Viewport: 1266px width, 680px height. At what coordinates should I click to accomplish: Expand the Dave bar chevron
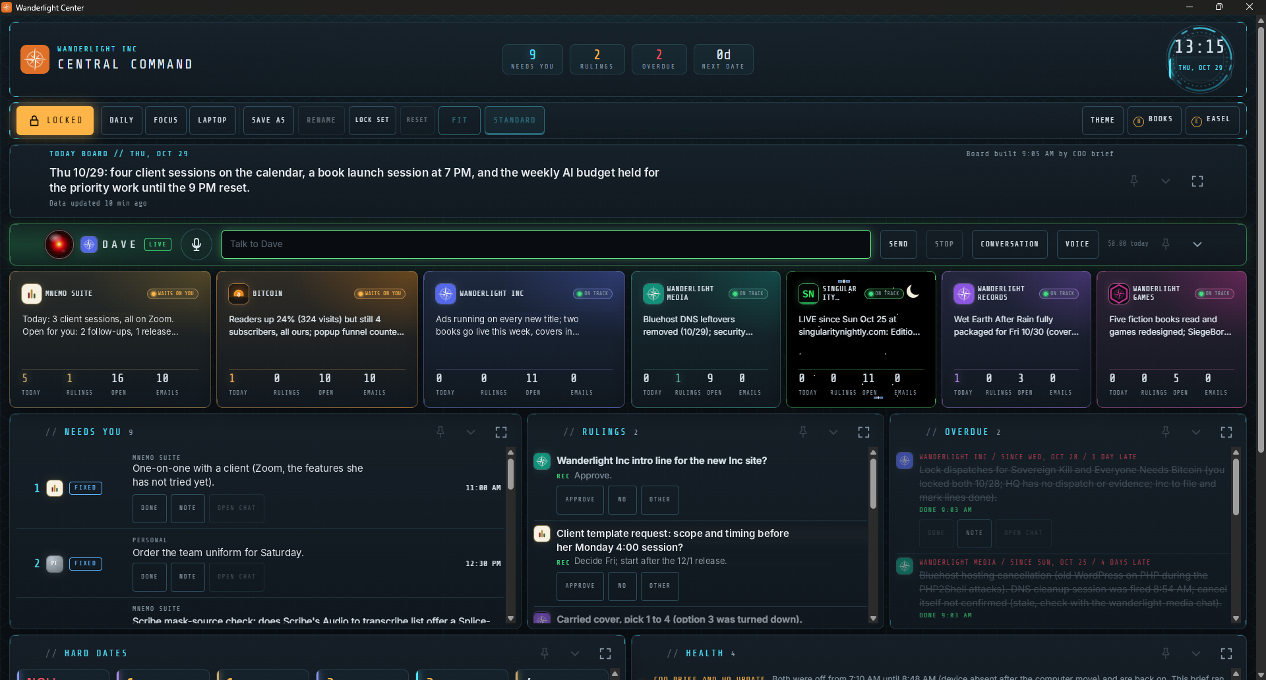click(1197, 244)
